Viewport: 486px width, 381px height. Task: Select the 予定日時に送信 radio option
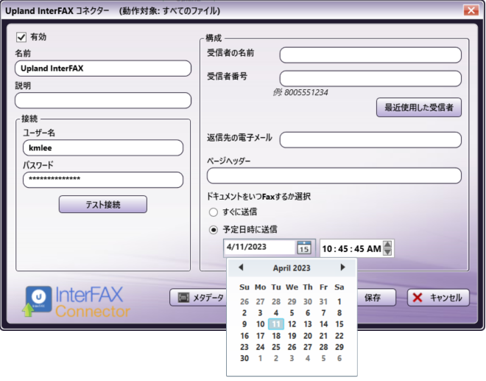coord(214,230)
